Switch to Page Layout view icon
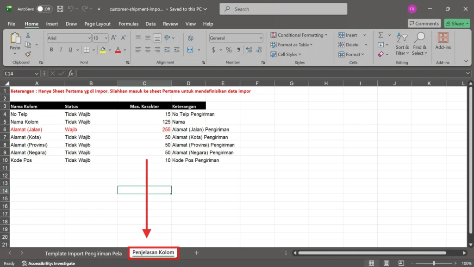Image resolution: width=474 pixels, height=267 pixels. 387,263
